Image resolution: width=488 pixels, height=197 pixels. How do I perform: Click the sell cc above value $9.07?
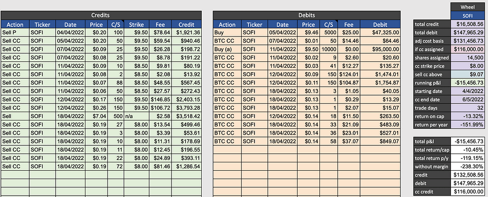click(x=468, y=74)
